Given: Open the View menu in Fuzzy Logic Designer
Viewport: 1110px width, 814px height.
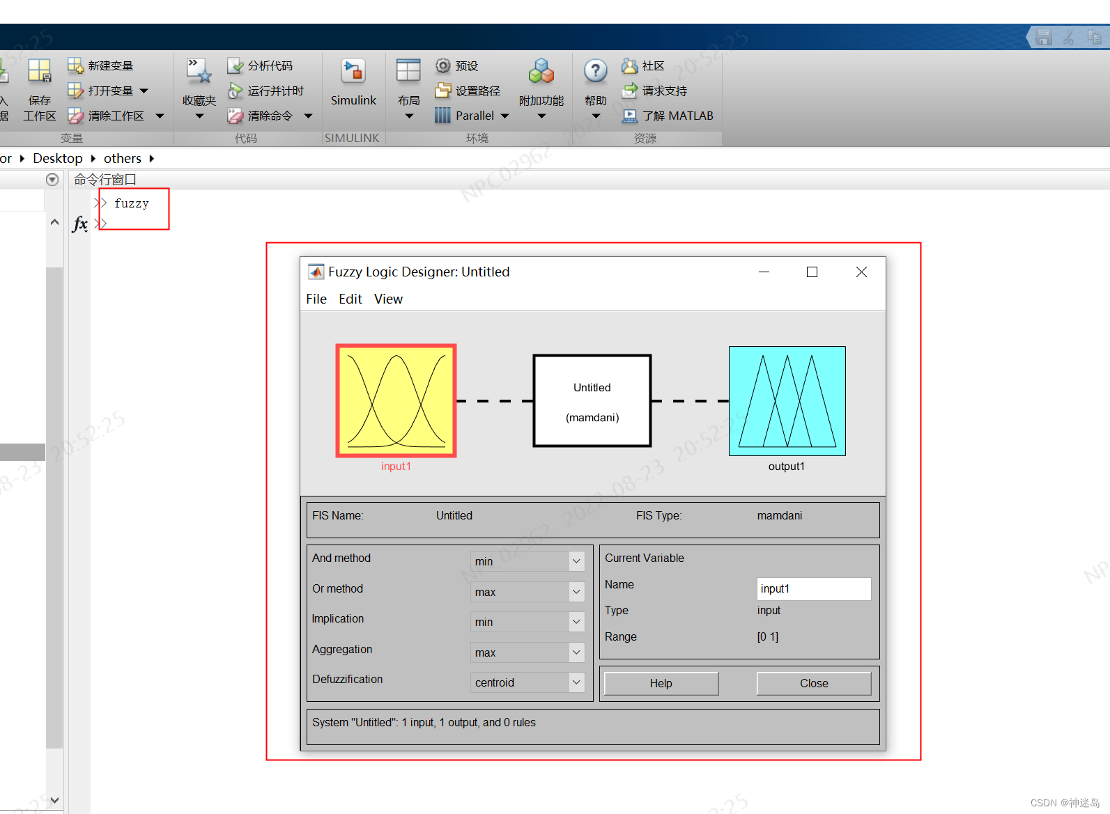Looking at the screenshot, I should pos(388,299).
